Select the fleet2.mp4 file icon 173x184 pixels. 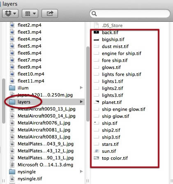[12, 25]
